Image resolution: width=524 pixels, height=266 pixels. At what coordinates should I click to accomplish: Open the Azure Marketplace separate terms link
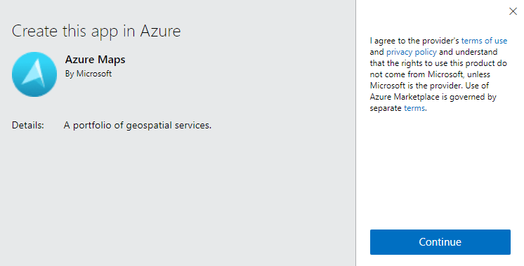(x=414, y=108)
